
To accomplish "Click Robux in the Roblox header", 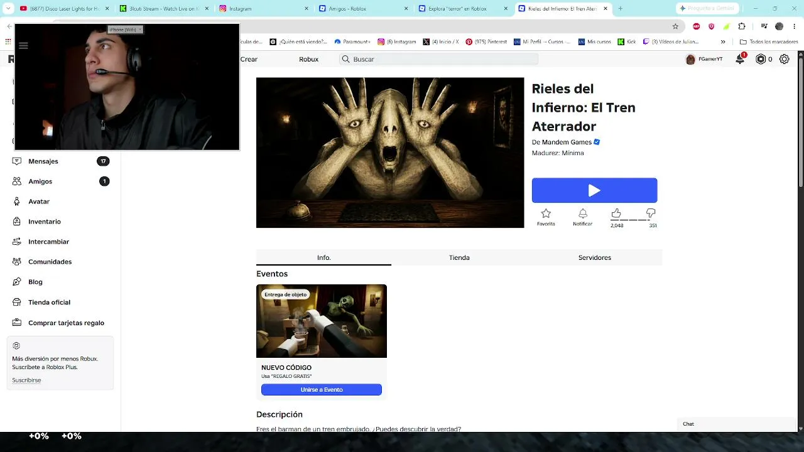I will [x=308, y=59].
